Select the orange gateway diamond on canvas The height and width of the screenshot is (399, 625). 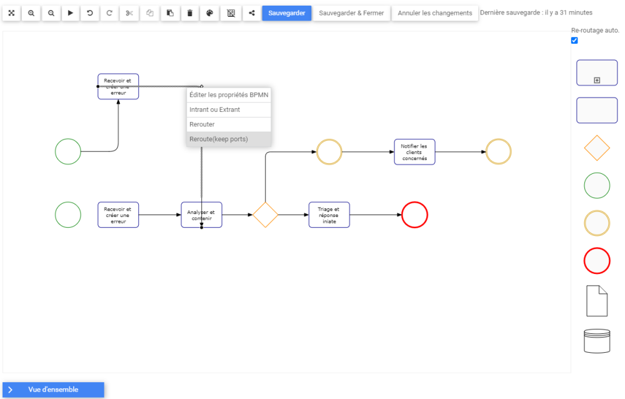(266, 215)
